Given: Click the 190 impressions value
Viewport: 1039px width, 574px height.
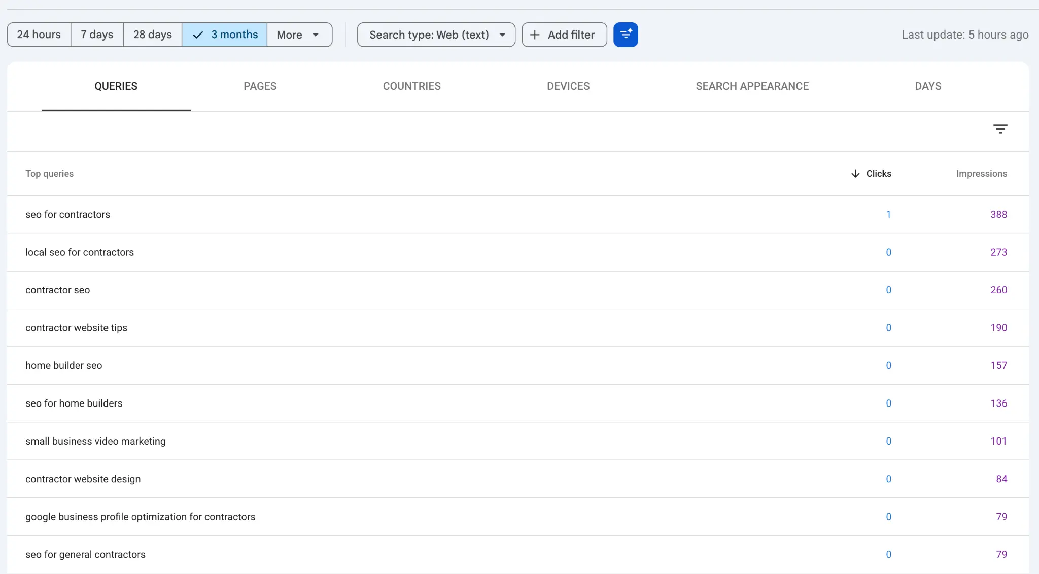Looking at the screenshot, I should tap(998, 328).
